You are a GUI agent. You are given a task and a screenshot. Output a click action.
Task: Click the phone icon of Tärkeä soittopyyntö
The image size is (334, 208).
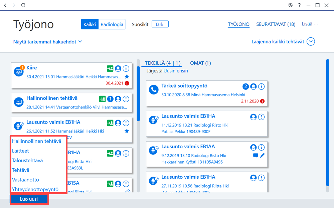154,89
